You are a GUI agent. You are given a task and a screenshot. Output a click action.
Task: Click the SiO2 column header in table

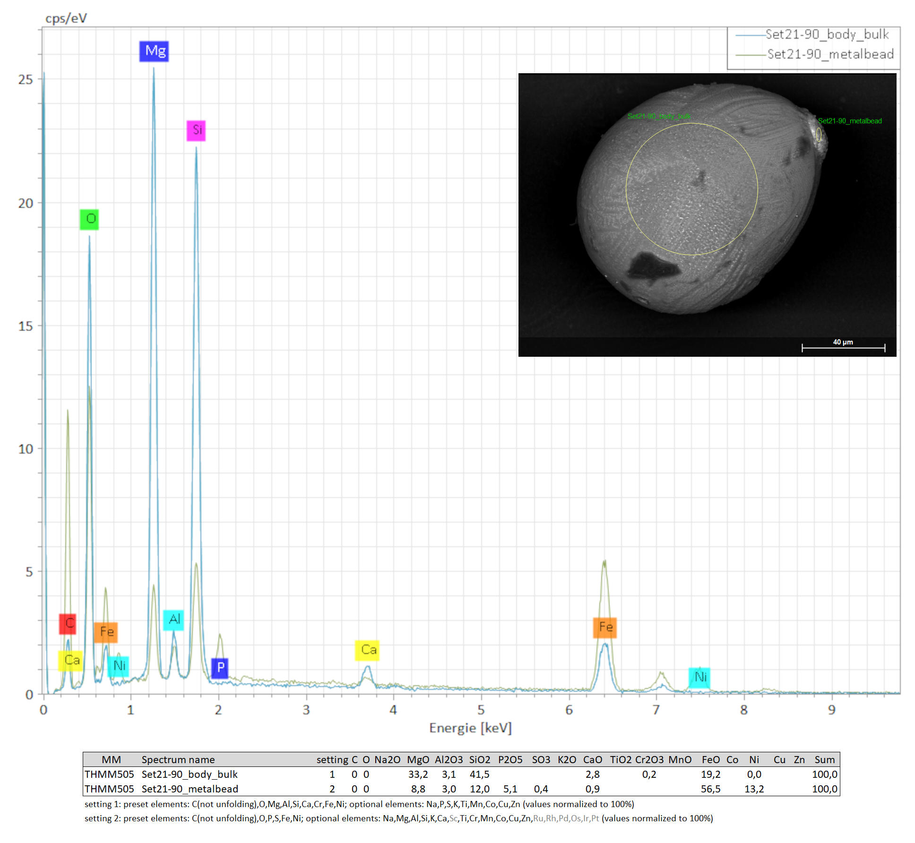479,759
